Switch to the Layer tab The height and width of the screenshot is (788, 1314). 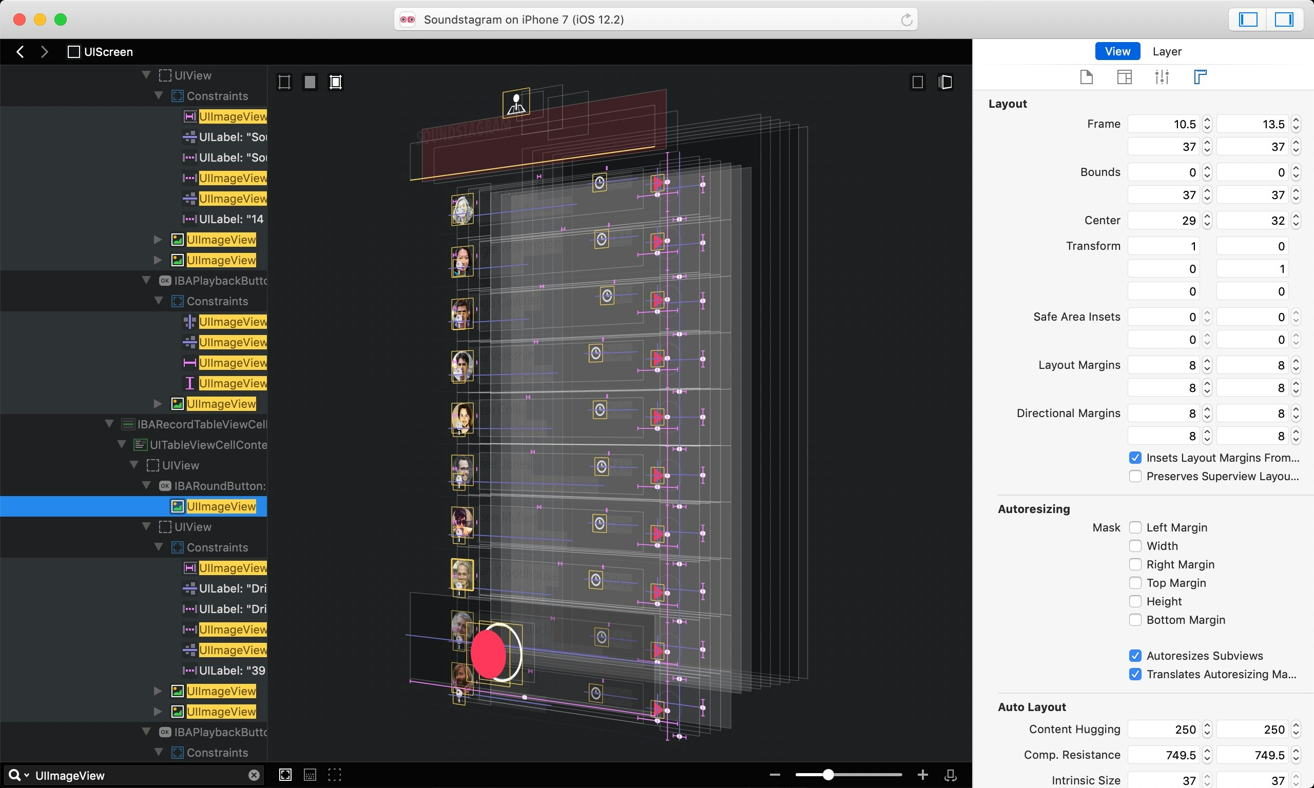(x=1166, y=51)
